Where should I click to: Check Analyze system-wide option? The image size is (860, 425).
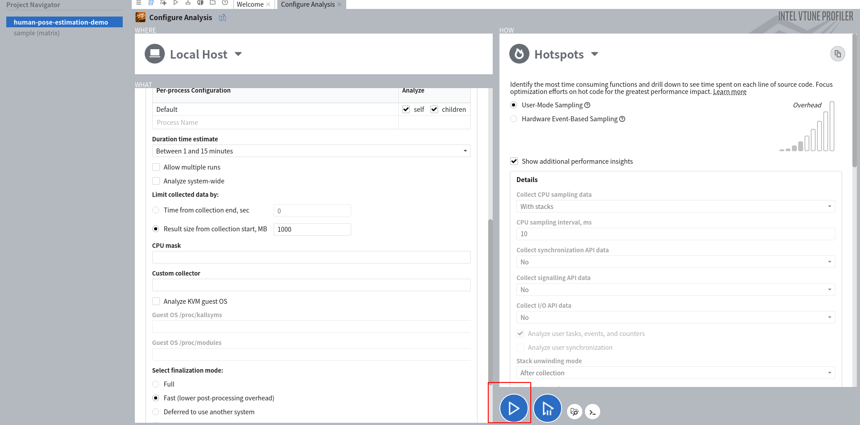pos(156,181)
